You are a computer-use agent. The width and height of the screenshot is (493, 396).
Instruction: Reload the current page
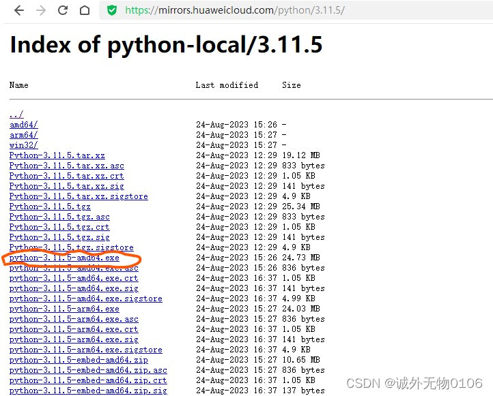pos(63,10)
